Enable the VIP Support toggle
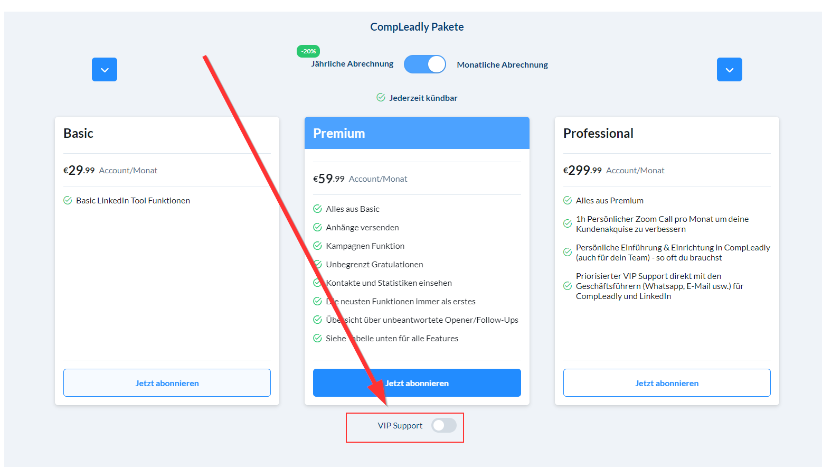The height and width of the screenshot is (467, 822). pyautogui.click(x=443, y=425)
